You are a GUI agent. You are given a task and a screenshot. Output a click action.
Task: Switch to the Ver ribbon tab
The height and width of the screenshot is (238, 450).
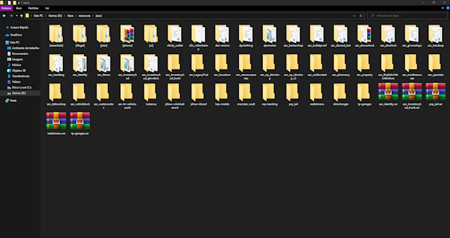click(x=47, y=9)
